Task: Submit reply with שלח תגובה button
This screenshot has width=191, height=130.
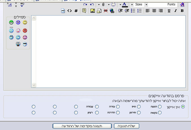Action: point(126,126)
